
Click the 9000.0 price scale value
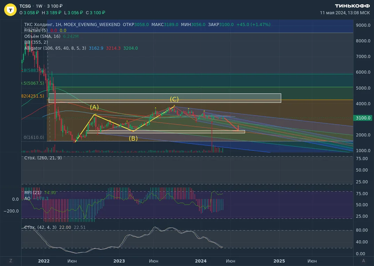pyautogui.click(x=363, y=25)
